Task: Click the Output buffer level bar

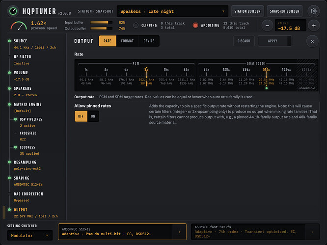Action: [x=101, y=28]
